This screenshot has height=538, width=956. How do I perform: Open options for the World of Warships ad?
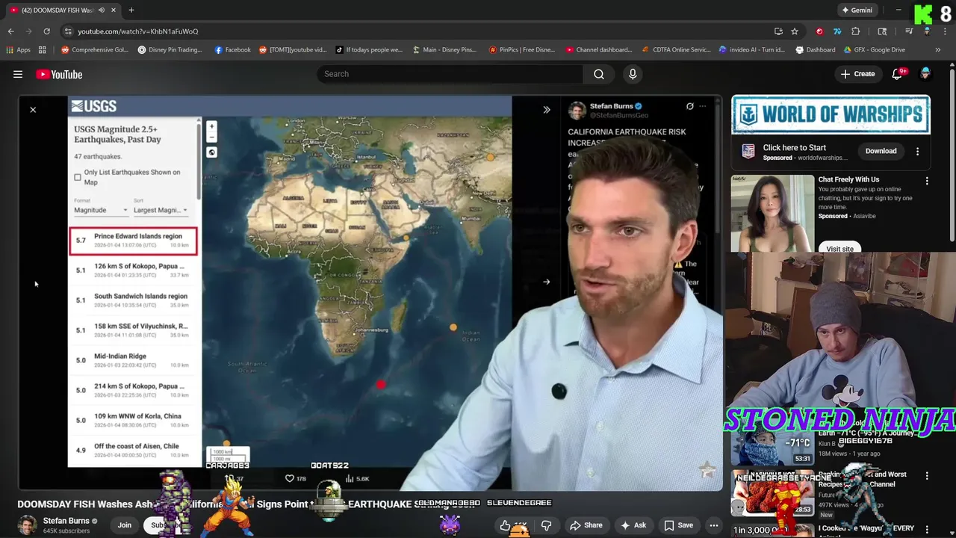(x=917, y=151)
